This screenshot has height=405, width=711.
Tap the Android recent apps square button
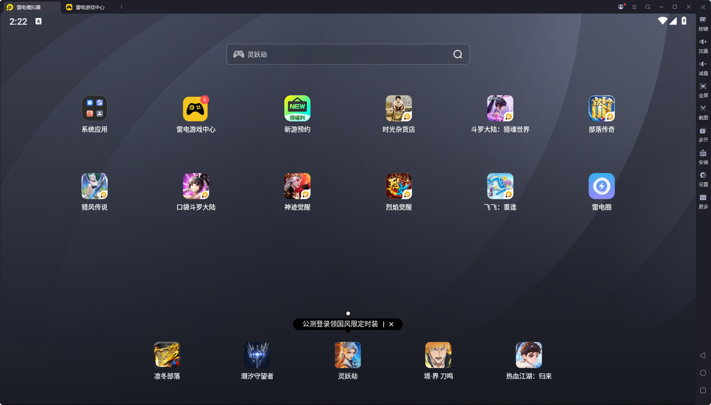pos(703,390)
